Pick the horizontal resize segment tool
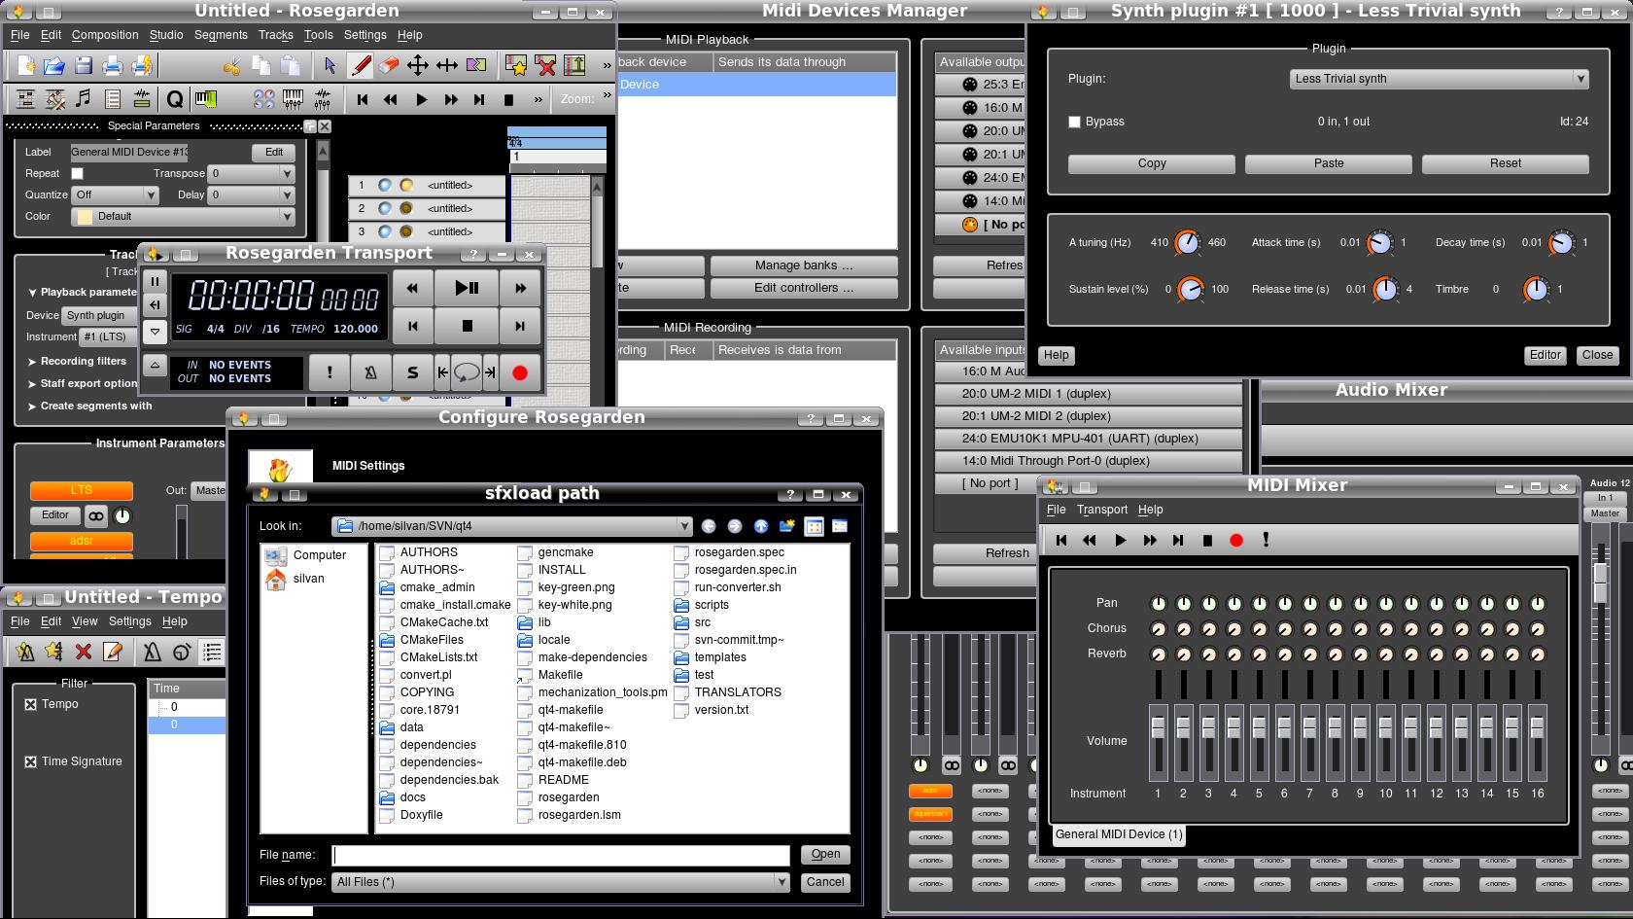This screenshot has width=1633, height=919. click(x=447, y=65)
